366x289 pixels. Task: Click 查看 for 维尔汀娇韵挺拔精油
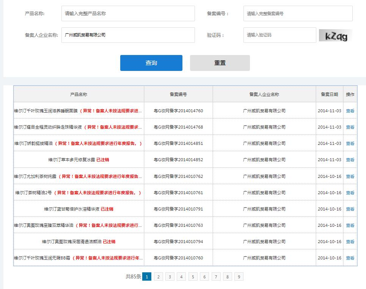tap(350, 144)
